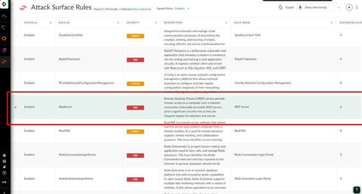Click the Rule Name column header

point(242,23)
